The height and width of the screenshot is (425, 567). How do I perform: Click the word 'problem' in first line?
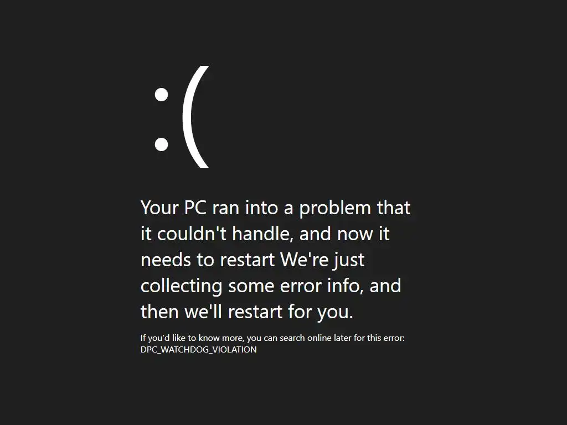coord(335,209)
